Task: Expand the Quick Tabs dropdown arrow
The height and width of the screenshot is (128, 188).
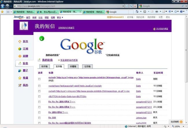Action: tap(11, 12)
